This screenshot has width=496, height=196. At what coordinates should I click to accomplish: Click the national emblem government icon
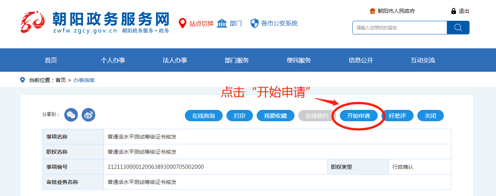tap(372, 11)
